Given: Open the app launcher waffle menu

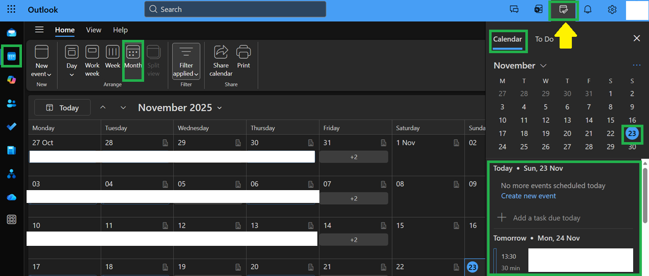Looking at the screenshot, I should tap(11, 9).
